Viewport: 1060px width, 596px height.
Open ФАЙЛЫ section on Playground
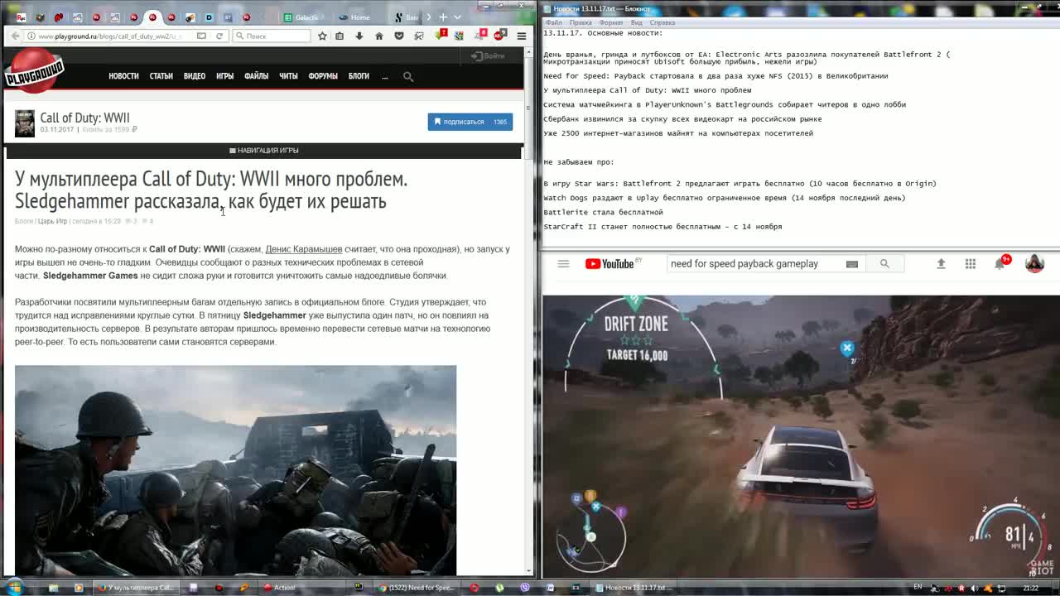(256, 76)
